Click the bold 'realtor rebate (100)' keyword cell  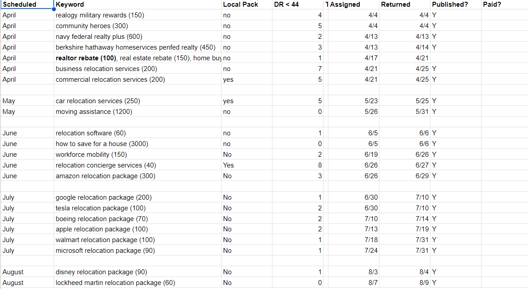[86, 58]
